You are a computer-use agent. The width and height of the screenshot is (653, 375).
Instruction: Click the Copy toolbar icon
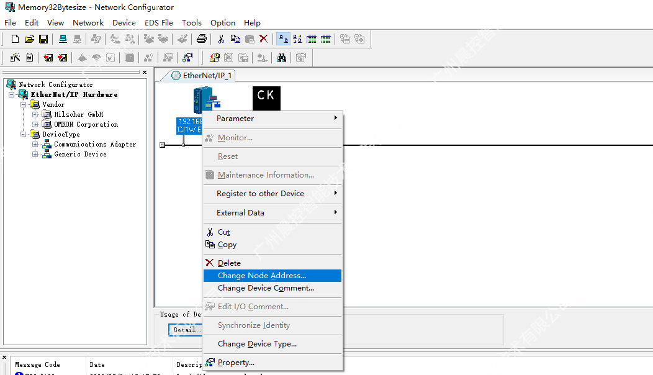click(235, 39)
